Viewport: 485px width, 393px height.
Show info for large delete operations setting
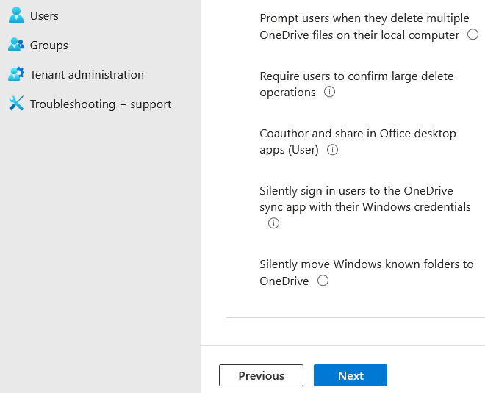[329, 92]
